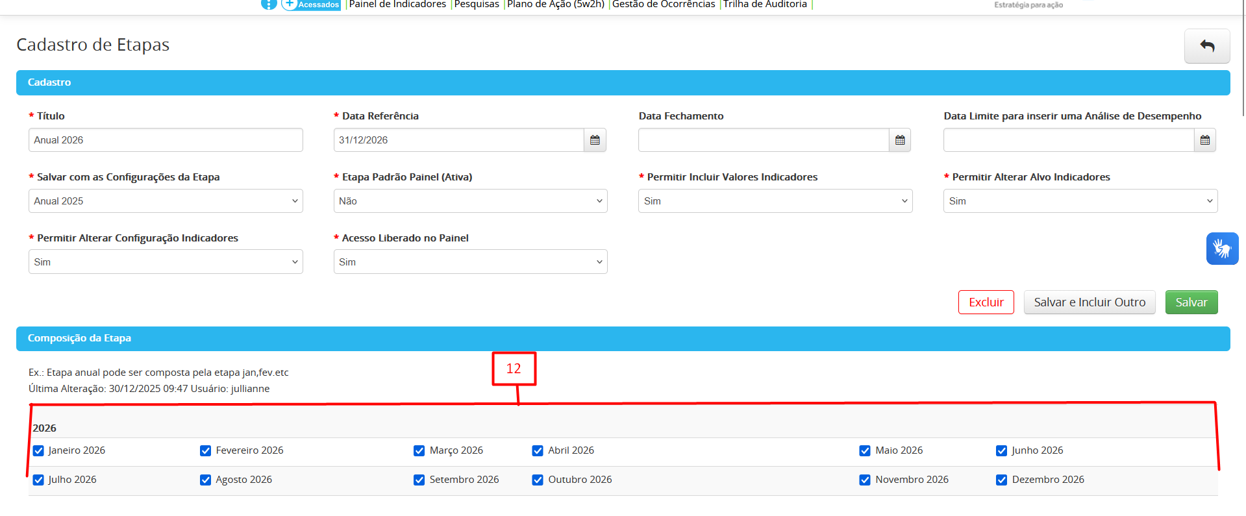
Task: Open the Etapa Padrão Painel dropdown
Action: click(470, 201)
